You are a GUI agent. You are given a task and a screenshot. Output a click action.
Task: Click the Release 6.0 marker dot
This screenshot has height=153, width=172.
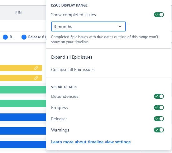(x=24, y=37)
